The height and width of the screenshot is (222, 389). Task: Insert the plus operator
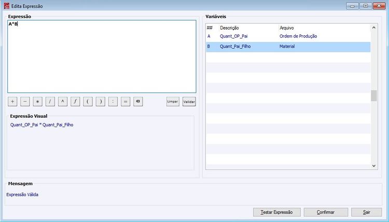pyautogui.click(x=12, y=102)
